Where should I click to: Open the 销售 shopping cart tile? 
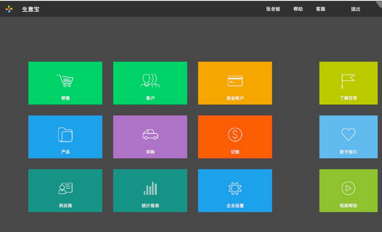[66, 83]
